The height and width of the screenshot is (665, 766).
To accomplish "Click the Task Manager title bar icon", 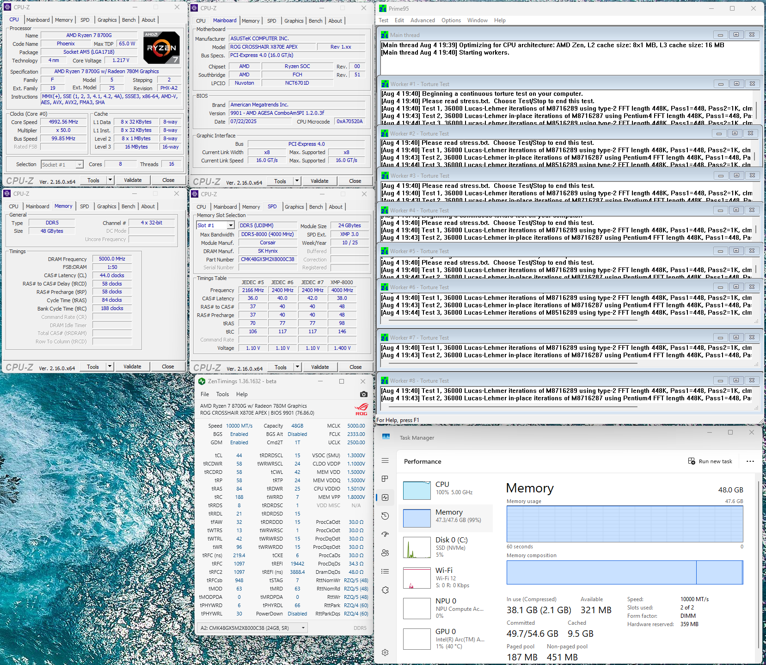I will click(386, 436).
